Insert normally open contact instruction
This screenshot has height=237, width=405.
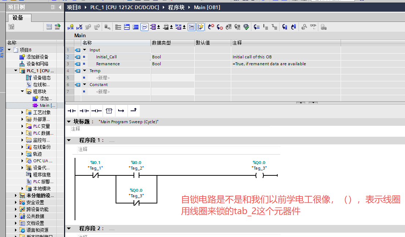[x=72, y=110]
